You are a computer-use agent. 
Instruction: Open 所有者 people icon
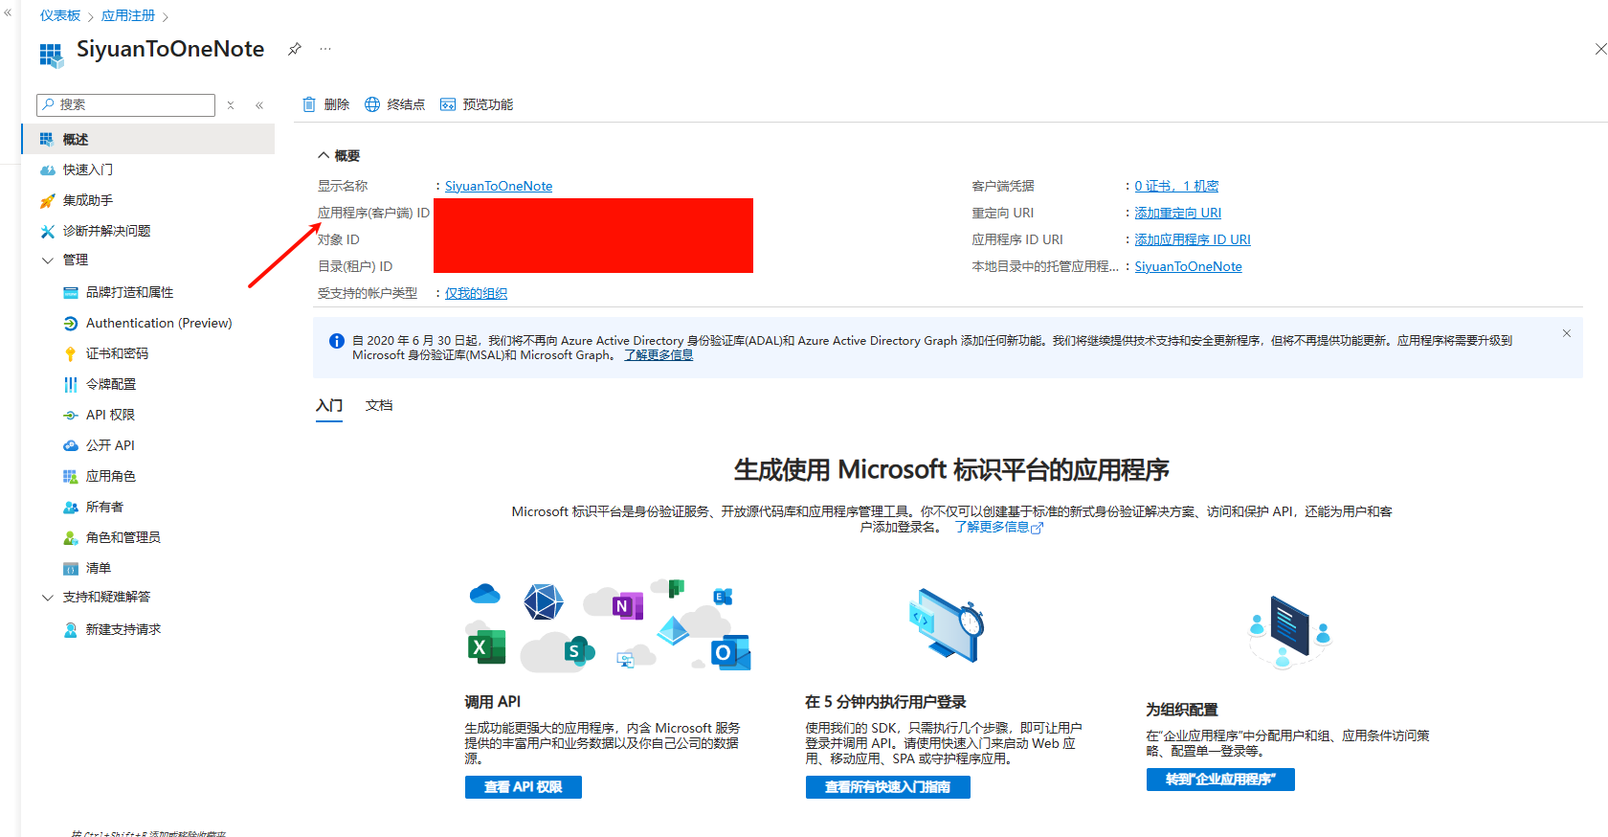[70, 507]
